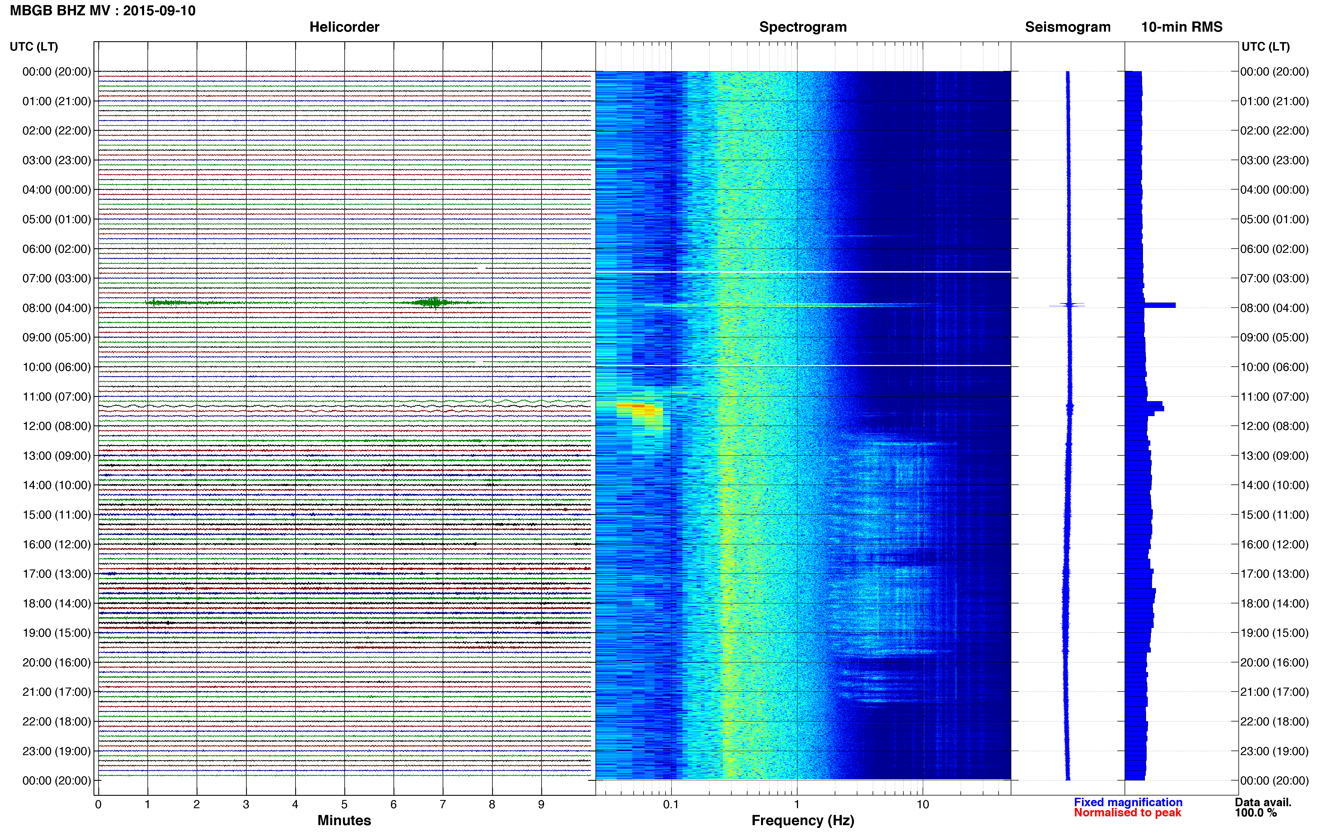Click '09:00 (05:00)' on the helicorder time axis
Screen dimensions: 1339x837
tap(56, 338)
